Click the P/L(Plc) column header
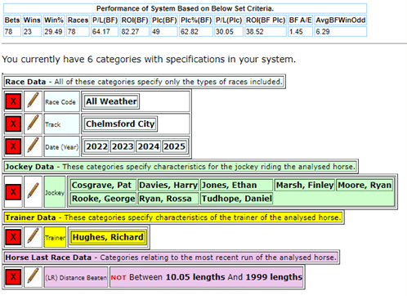Image resolution: width=407 pixels, height=296 pixels. 229,20
